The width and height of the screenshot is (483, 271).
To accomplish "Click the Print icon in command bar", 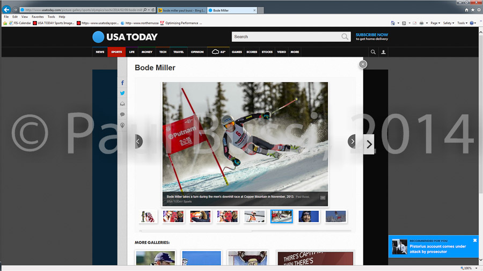I will tap(421, 23).
